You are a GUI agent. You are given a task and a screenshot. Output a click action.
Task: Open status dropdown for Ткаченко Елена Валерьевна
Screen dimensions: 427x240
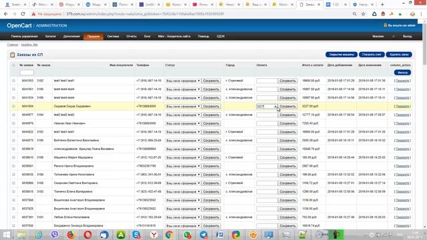tap(183, 191)
